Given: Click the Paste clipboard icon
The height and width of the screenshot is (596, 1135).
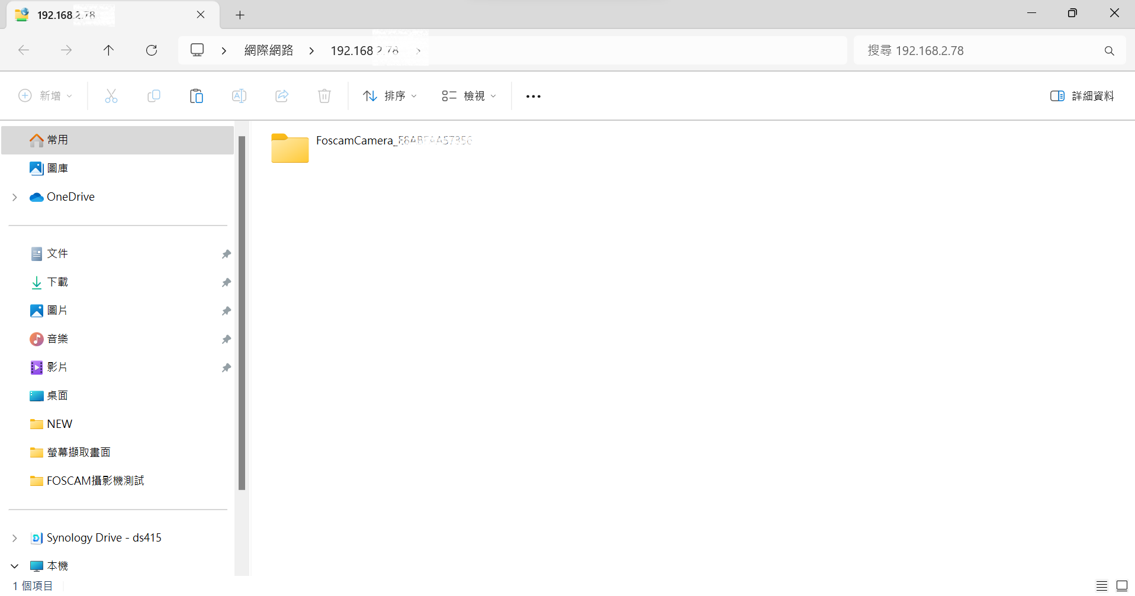Looking at the screenshot, I should (x=197, y=96).
